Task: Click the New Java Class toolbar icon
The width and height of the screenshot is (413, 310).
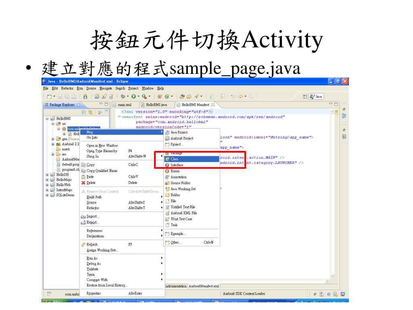Action: click(x=167, y=96)
